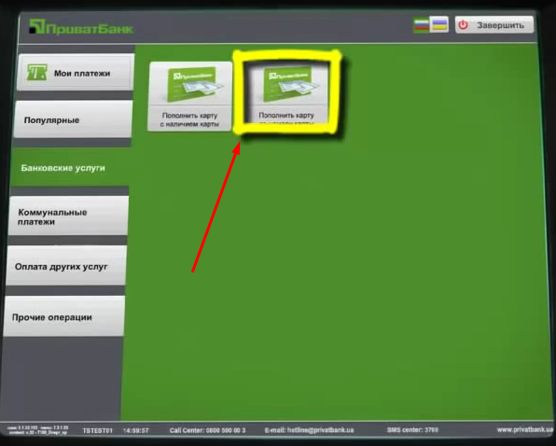Open Оплата других услуг category
556x446 pixels.
(66, 266)
